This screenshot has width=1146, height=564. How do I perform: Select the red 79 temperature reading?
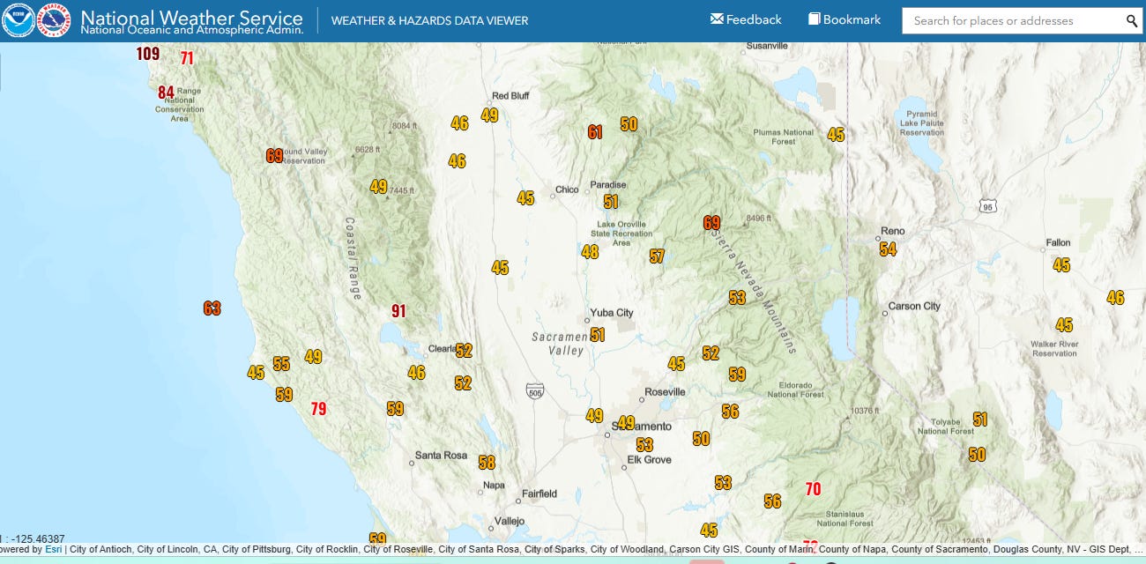[318, 409]
